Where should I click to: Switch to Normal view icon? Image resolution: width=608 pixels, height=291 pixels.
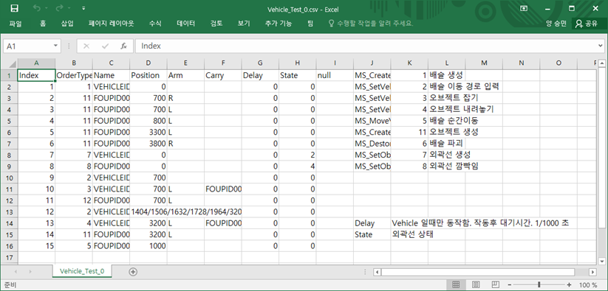(x=456, y=285)
